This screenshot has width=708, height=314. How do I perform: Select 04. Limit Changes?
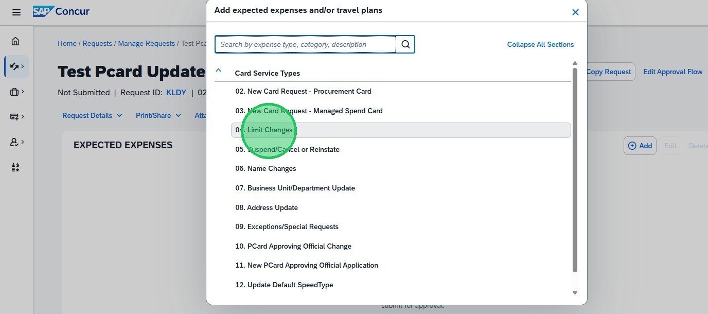(x=401, y=130)
